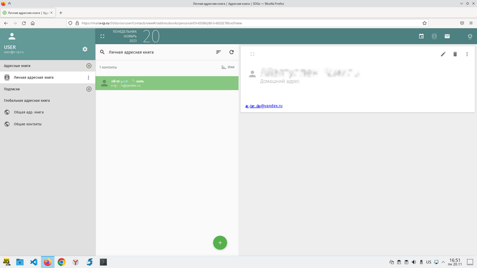Viewport: 477px width, 268px height.
Task: Click the search magnifier icon
Action: 102,52
